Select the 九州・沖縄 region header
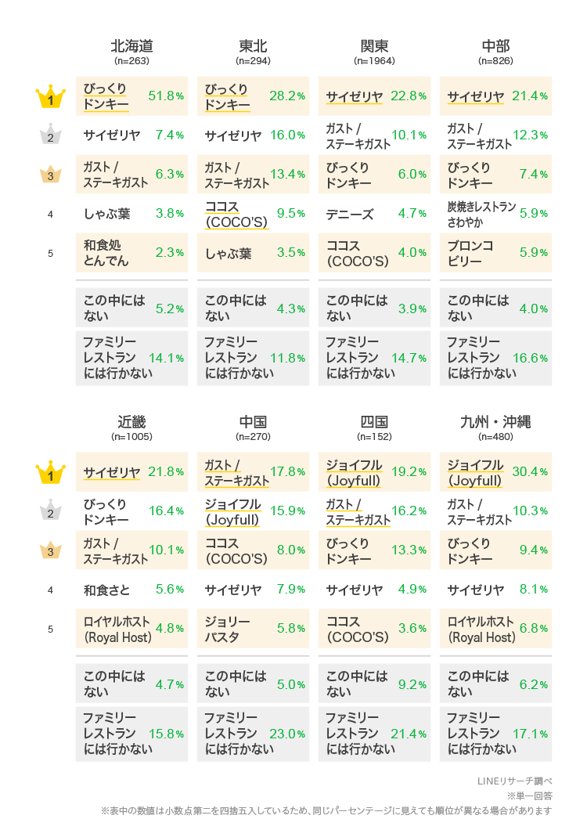The height and width of the screenshot is (837, 587). coord(495,421)
